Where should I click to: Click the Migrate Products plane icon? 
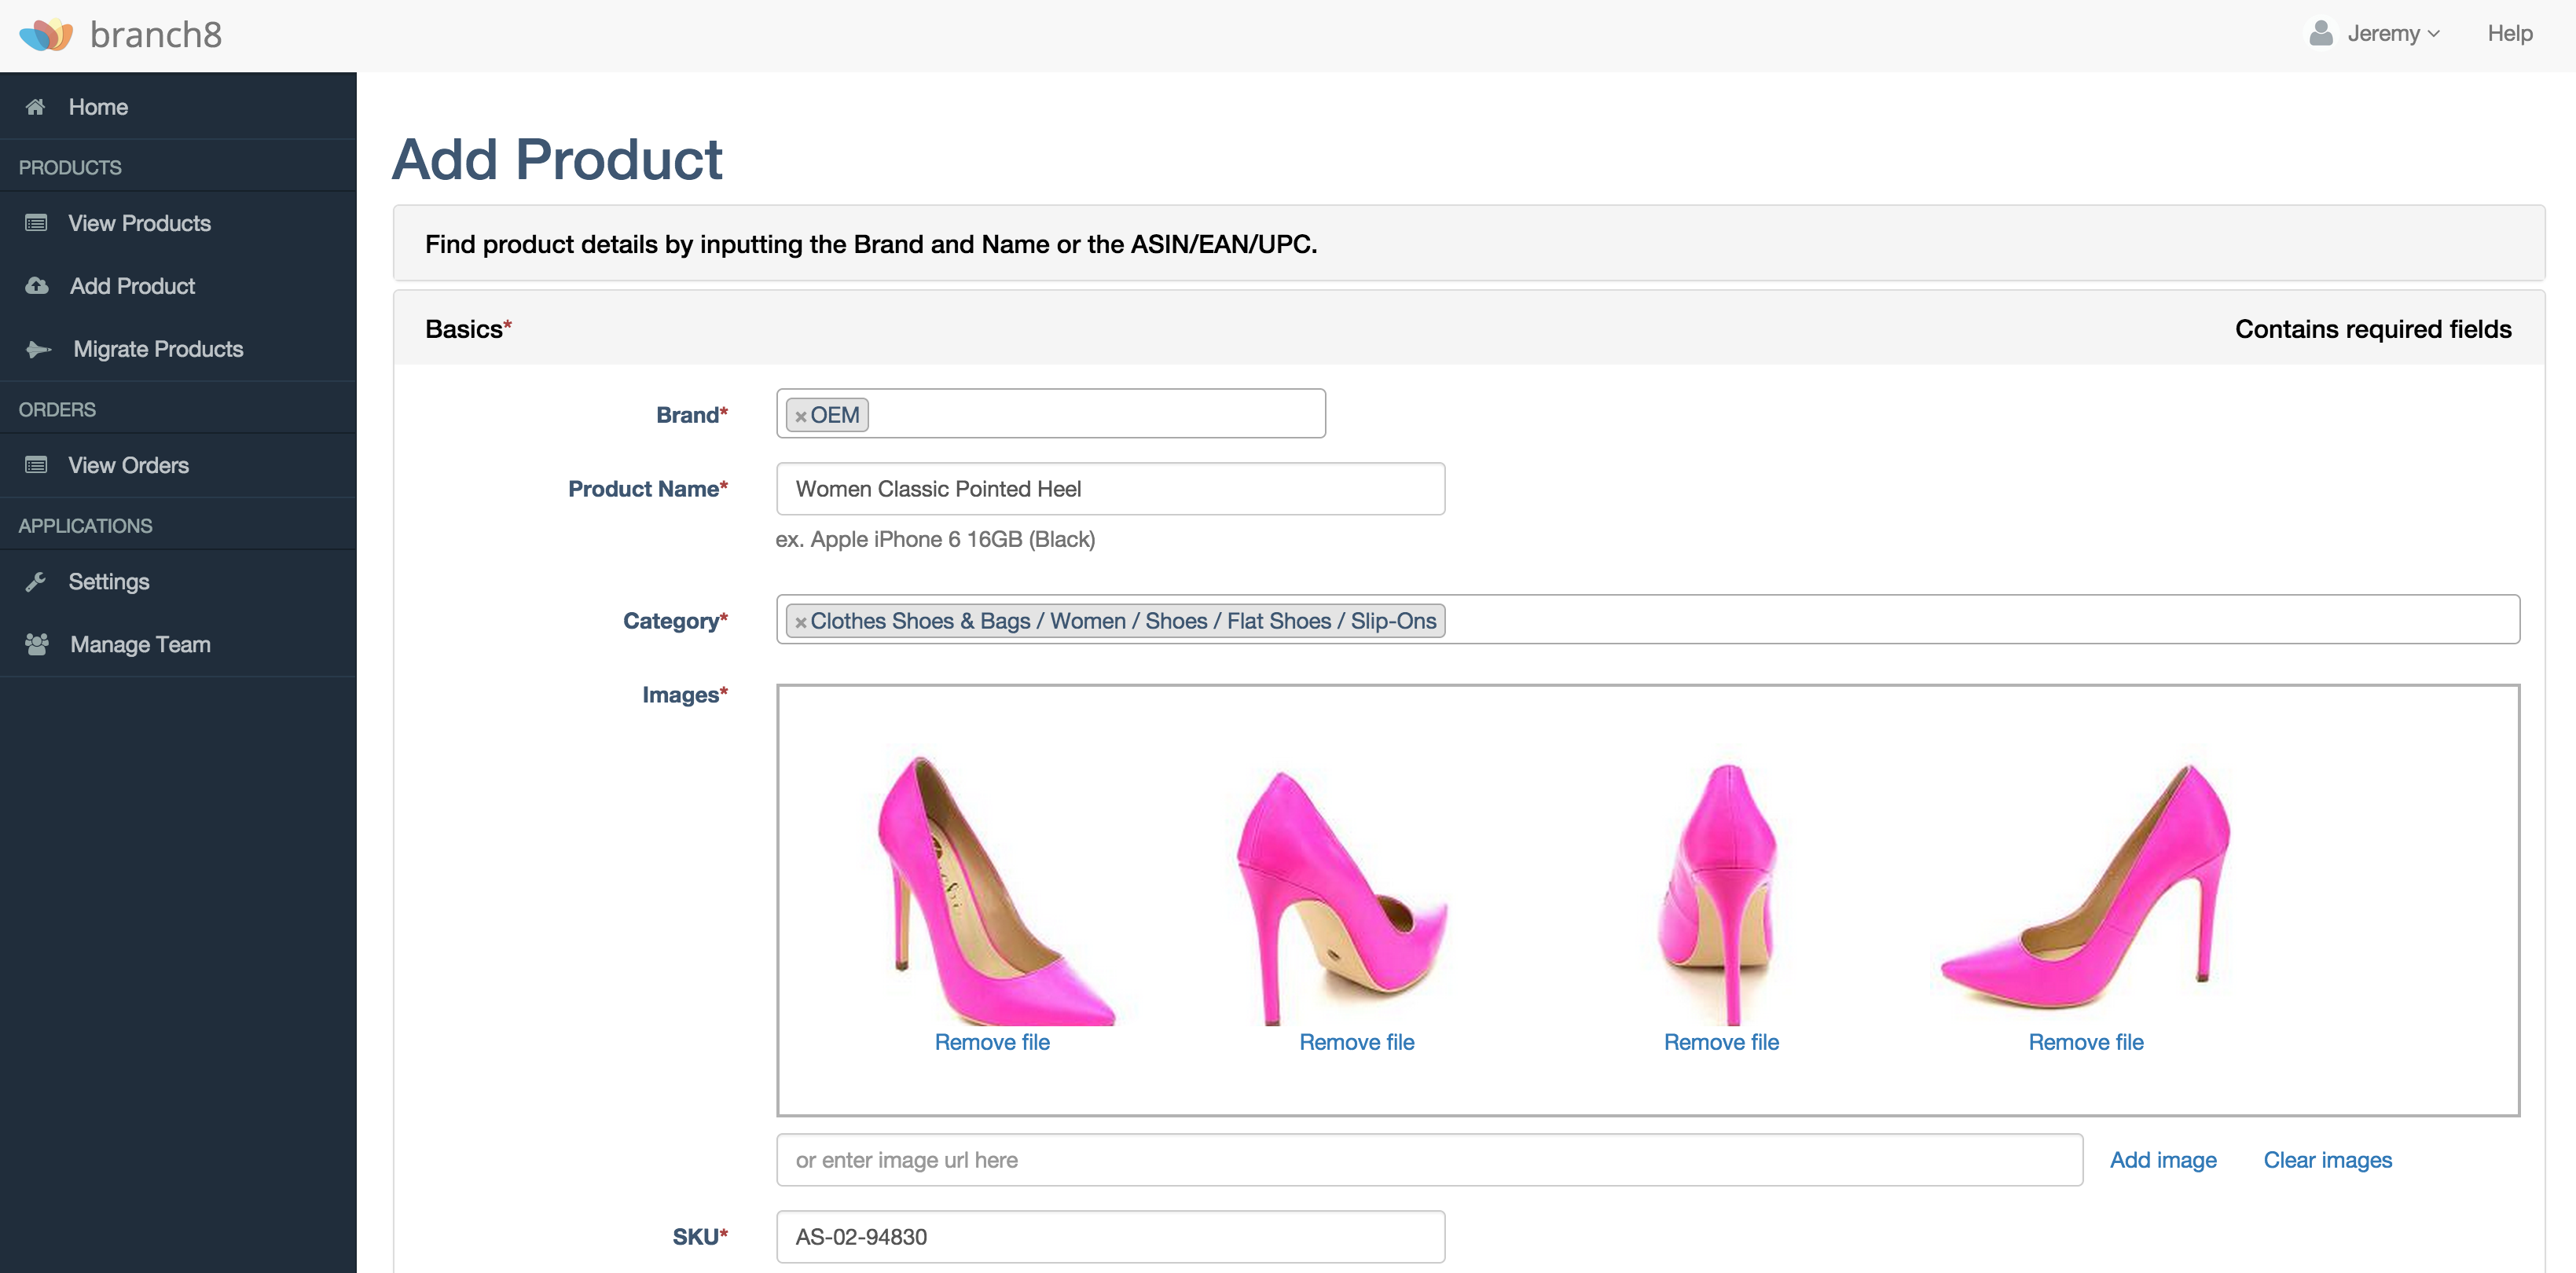pyautogui.click(x=38, y=349)
